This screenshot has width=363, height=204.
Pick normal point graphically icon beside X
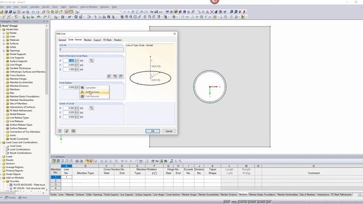(x=92, y=61)
